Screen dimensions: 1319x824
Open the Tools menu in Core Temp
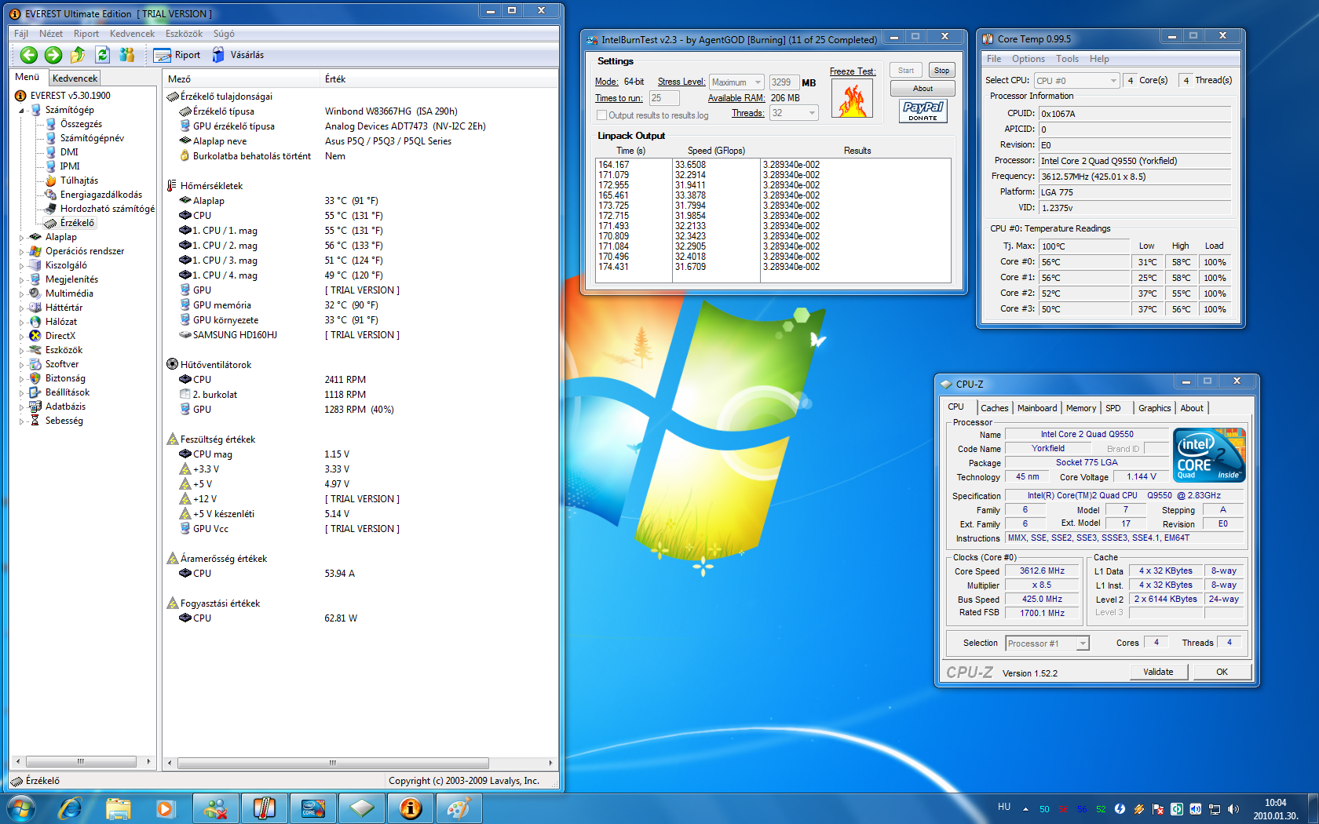pyautogui.click(x=1067, y=59)
